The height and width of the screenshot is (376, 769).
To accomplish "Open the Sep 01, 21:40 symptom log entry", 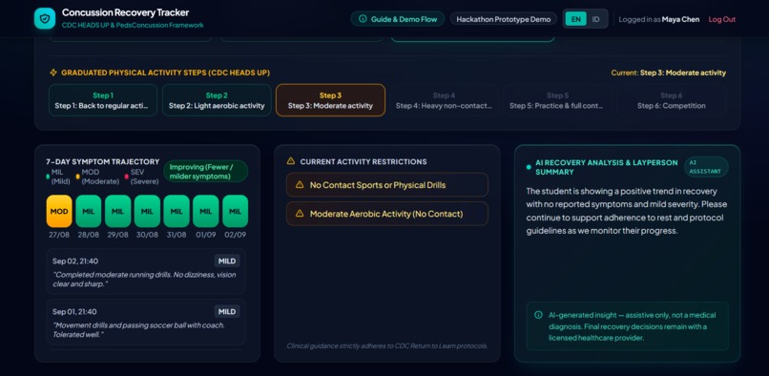I will coord(146,322).
